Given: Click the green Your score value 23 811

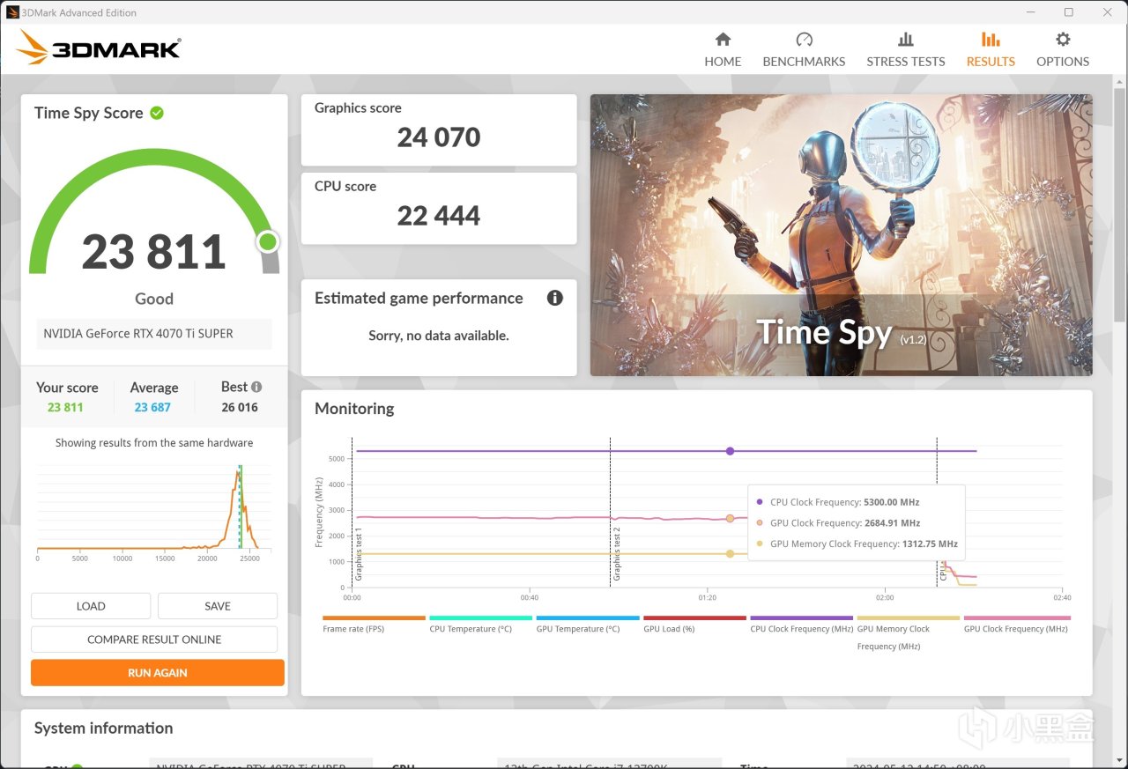Looking at the screenshot, I should click(x=65, y=407).
